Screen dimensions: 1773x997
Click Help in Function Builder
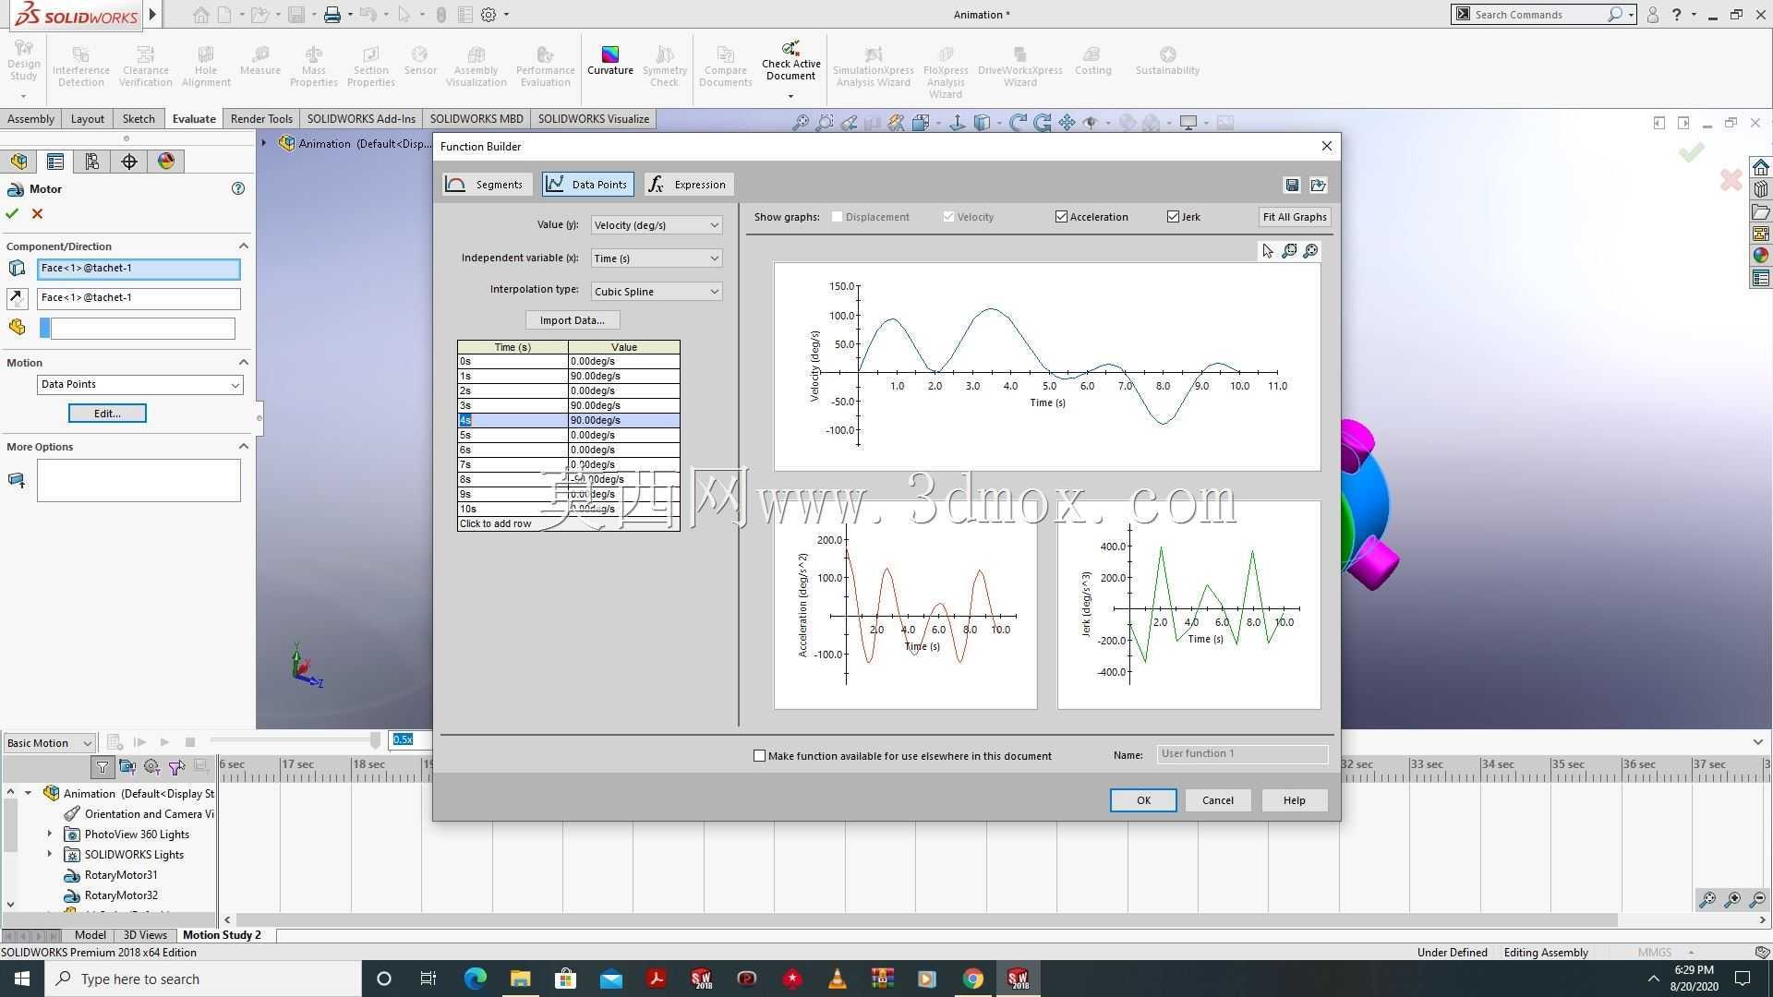pyautogui.click(x=1294, y=800)
